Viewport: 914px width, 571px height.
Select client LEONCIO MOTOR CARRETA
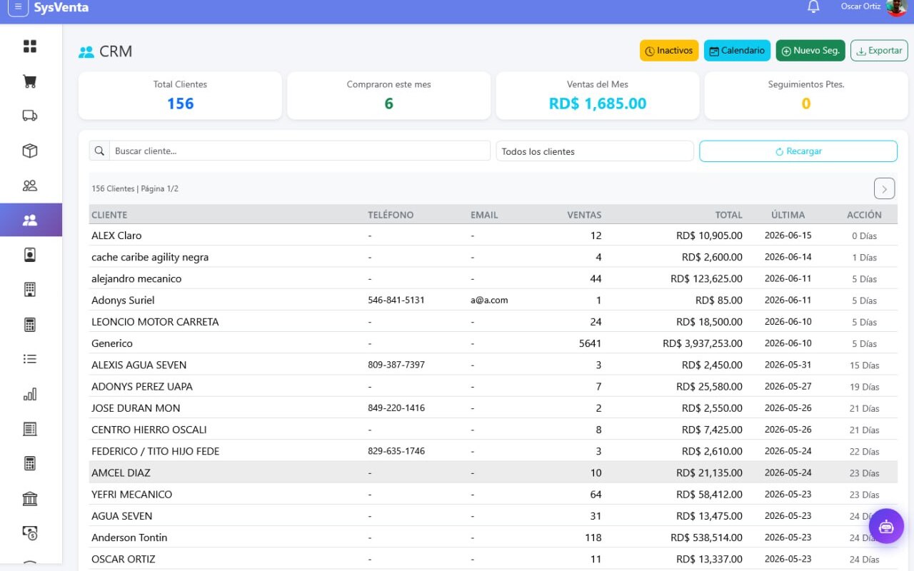pyautogui.click(x=155, y=322)
